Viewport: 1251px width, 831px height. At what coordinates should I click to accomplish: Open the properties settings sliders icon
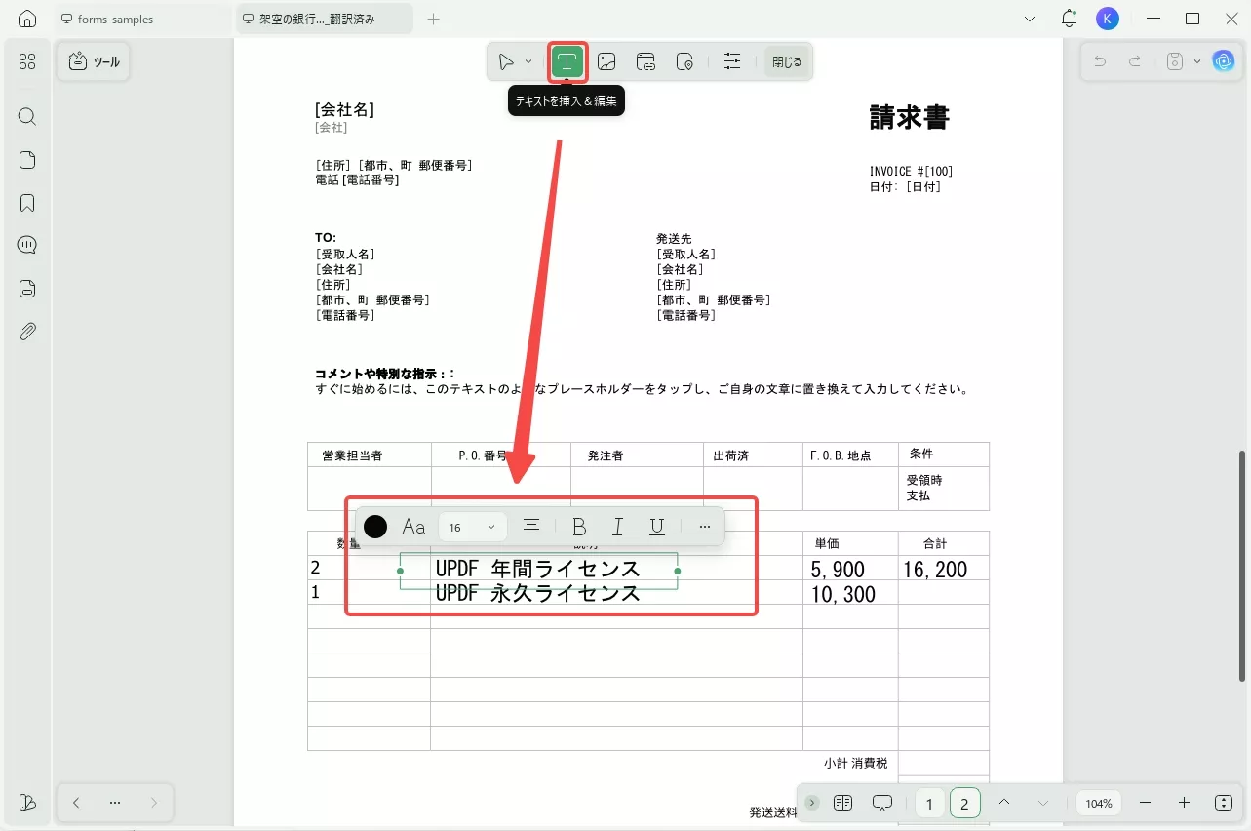click(732, 61)
